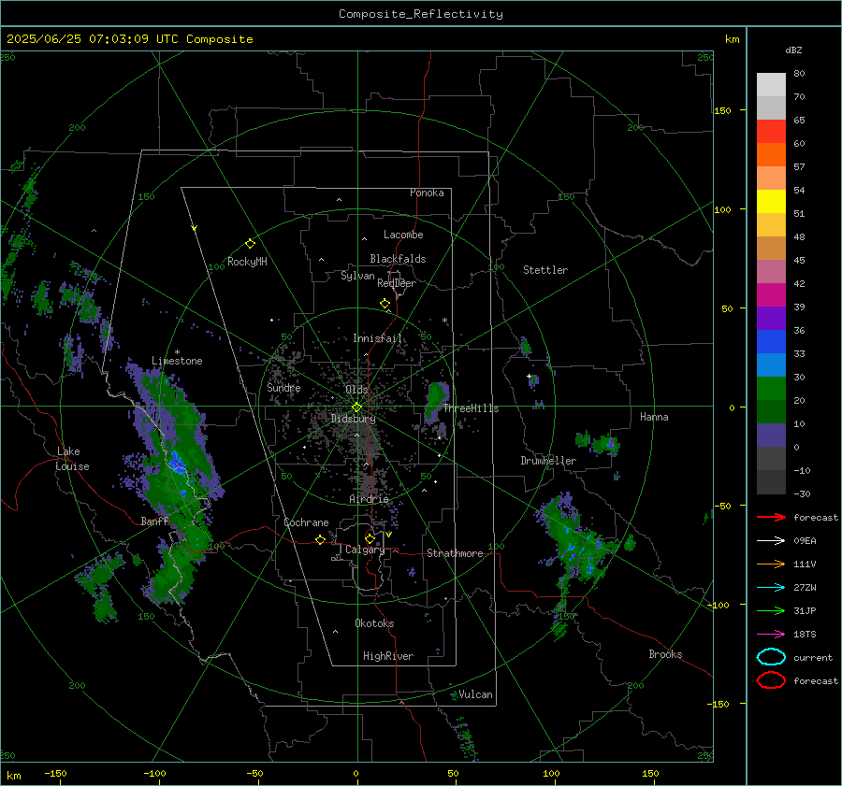Click the Lacombe label
This screenshot has height=786, width=842.
click(x=403, y=235)
